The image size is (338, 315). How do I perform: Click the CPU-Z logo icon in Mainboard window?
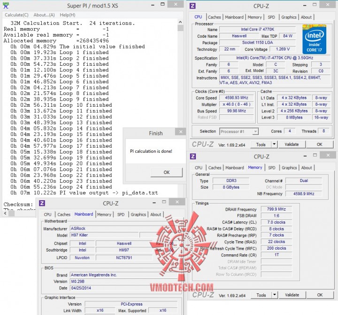[42, 203]
